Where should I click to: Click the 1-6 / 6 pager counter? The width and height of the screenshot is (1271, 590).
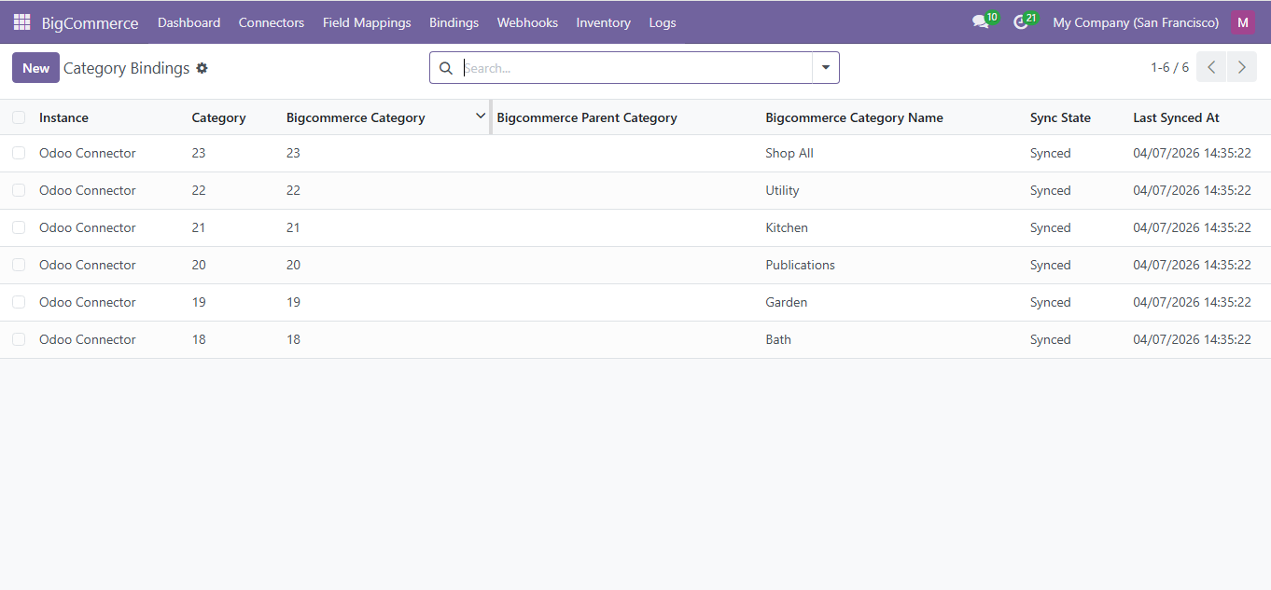coord(1170,66)
